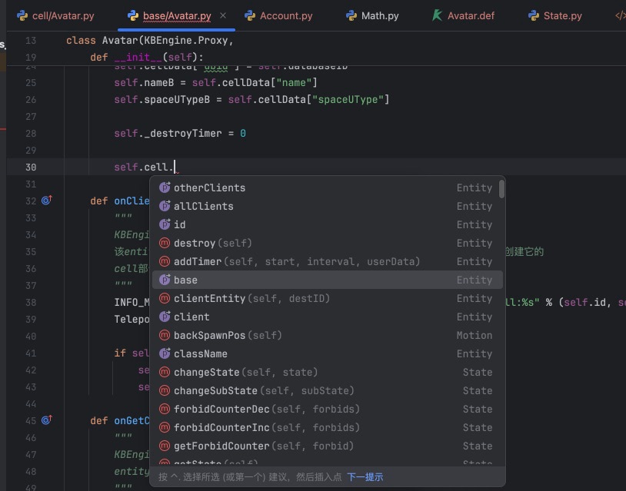Close the base/Avatar.py editor tab
This screenshot has width=626, height=491.
tap(223, 15)
